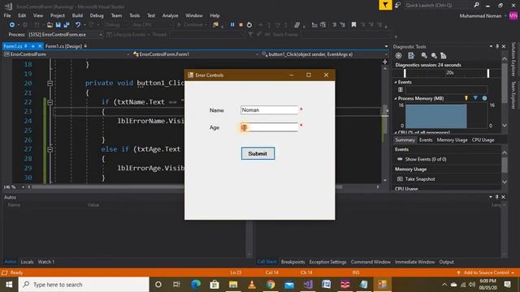Open the button1_Click member dropdown

(x=324, y=54)
